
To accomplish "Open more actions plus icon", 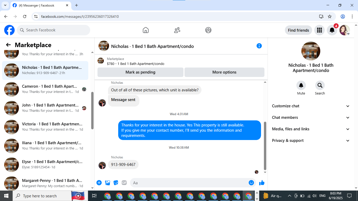I will (x=99, y=183).
